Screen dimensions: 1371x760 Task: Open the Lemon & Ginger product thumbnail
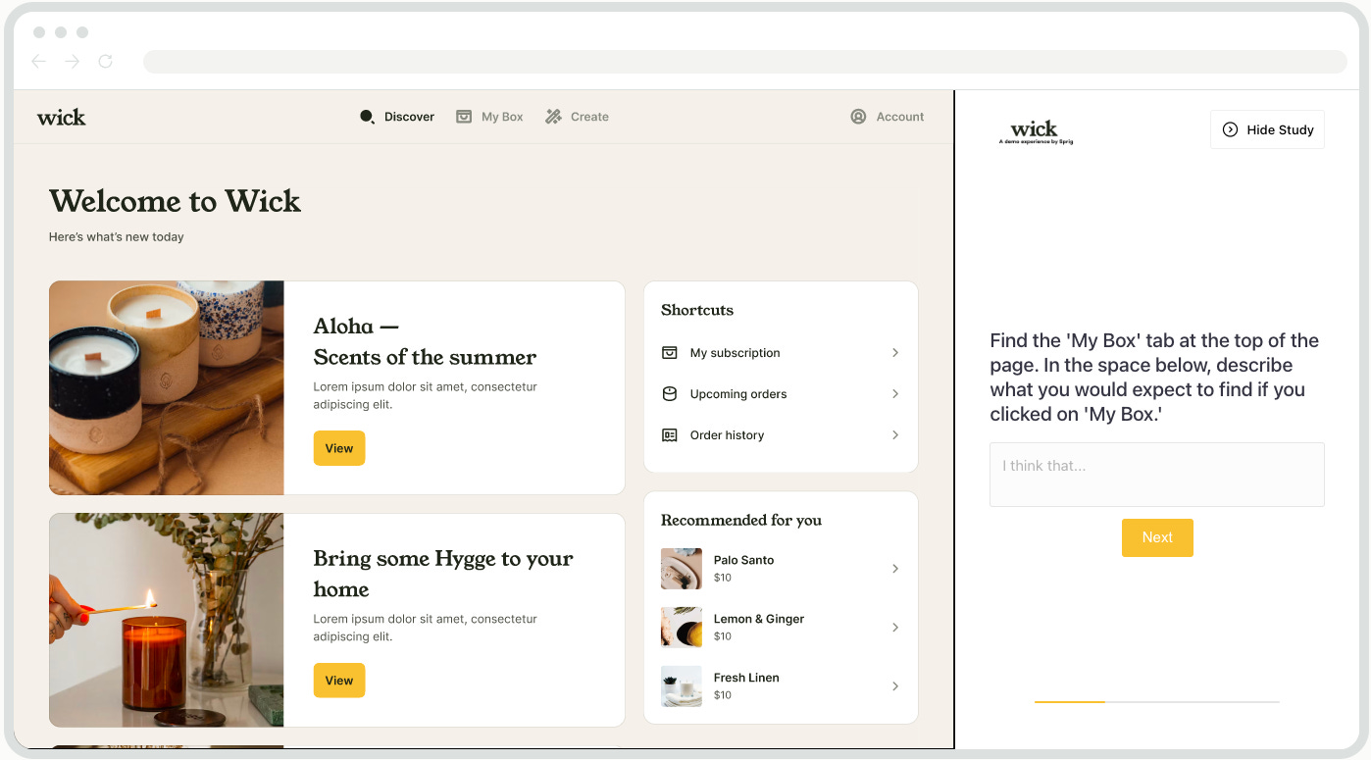[682, 628]
